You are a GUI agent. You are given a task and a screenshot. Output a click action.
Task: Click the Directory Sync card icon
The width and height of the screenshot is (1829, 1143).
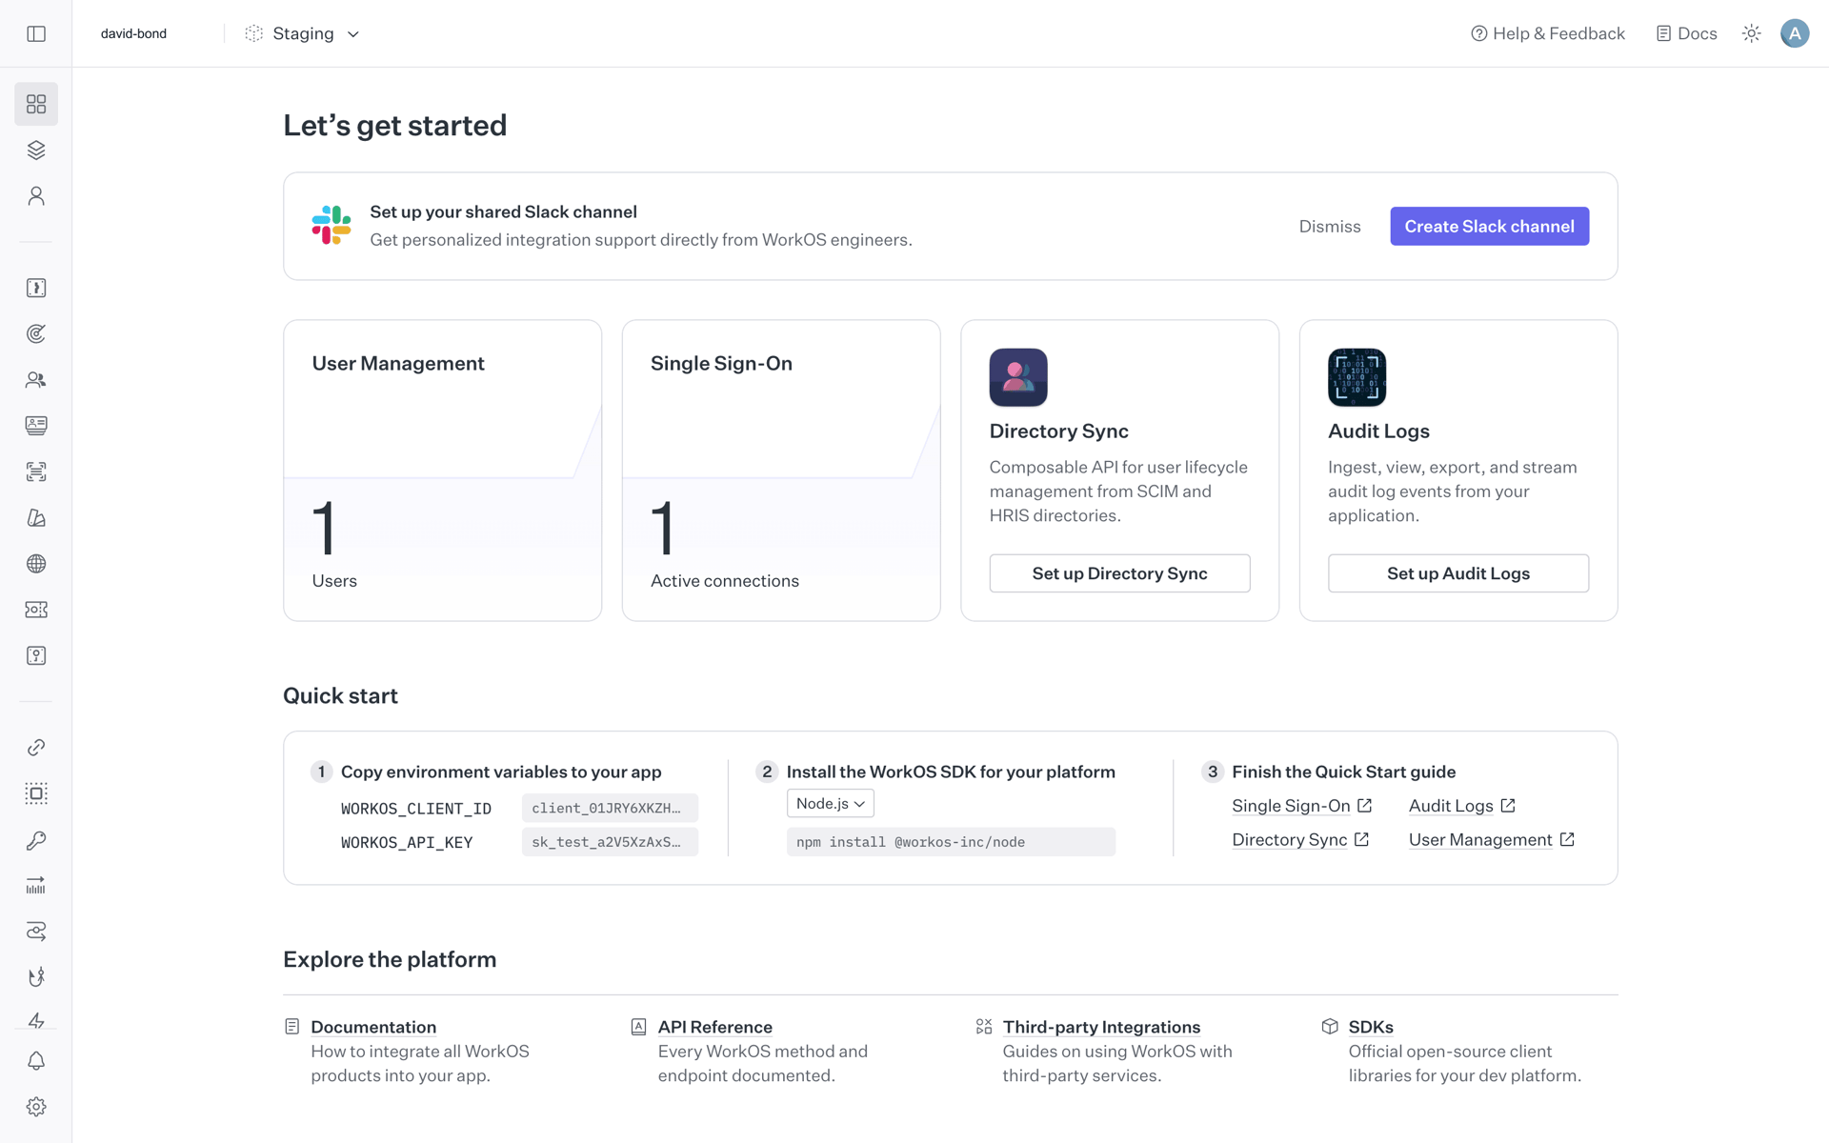[1018, 377]
